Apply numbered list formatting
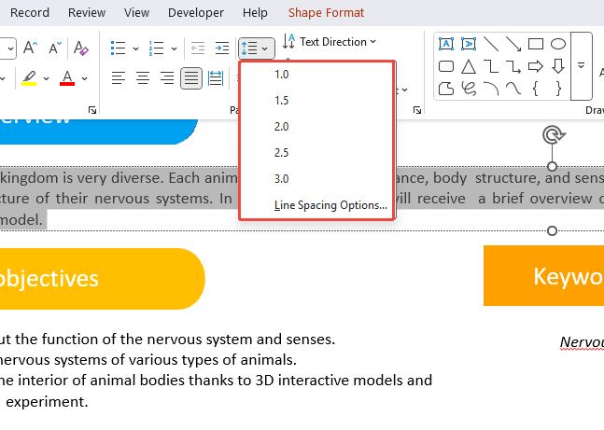The width and height of the screenshot is (604, 430). [157, 49]
